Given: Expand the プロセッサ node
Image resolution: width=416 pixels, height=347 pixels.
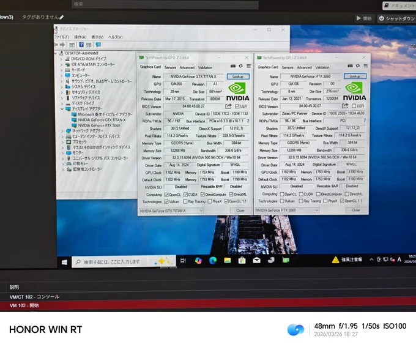Looking at the screenshot, I should coord(62,142).
